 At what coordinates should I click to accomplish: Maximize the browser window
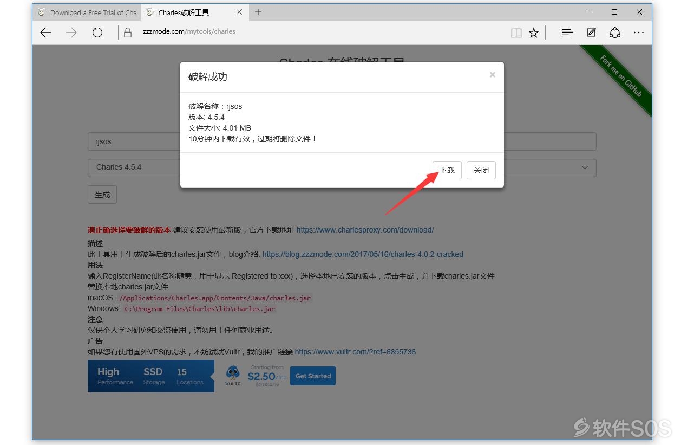coord(614,12)
